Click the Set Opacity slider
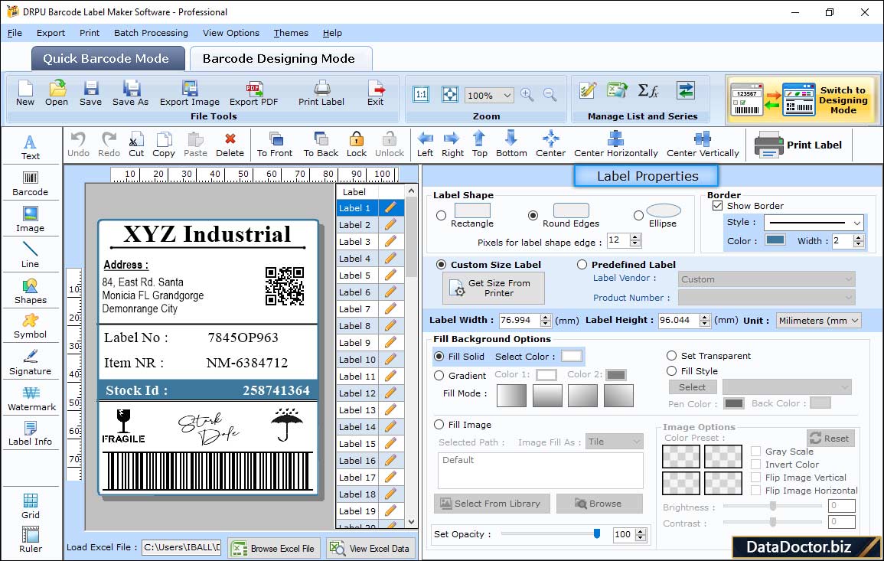Image resolution: width=884 pixels, height=561 pixels. (x=550, y=533)
